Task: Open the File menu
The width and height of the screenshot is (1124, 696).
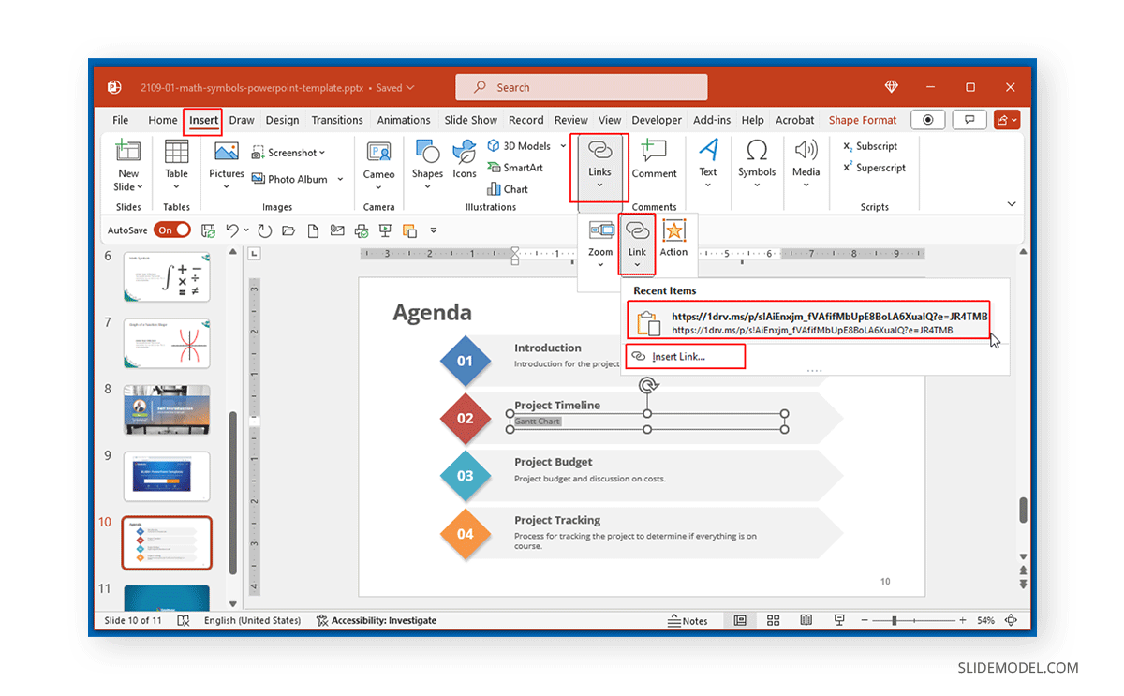Action: (121, 120)
